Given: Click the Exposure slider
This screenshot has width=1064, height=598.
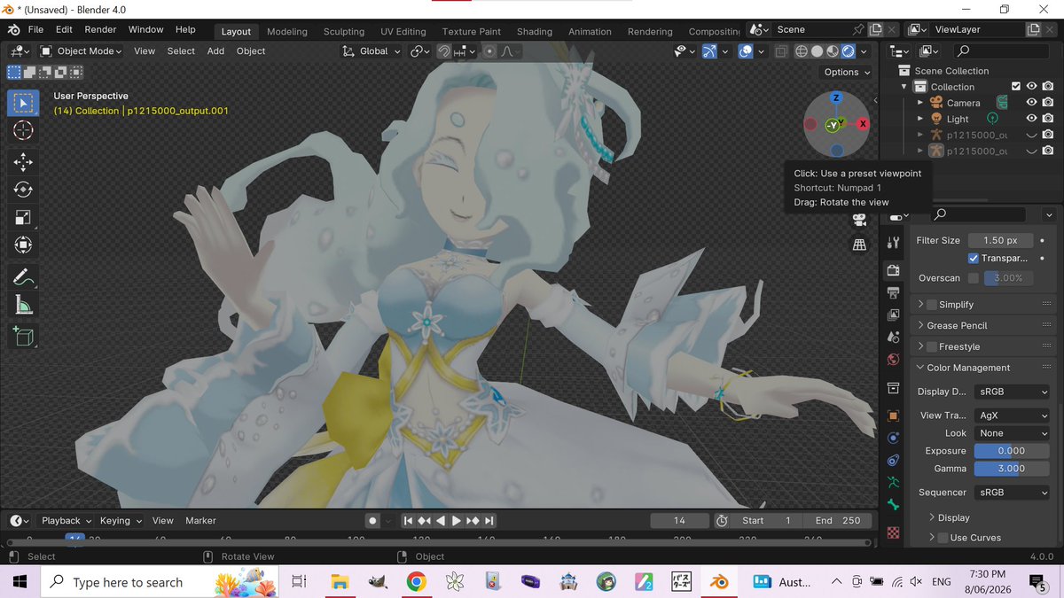Looking at the screenshot, I should click(x=1012, y=451).
